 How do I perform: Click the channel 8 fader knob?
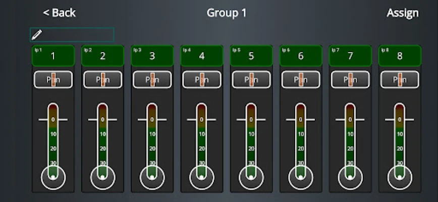point(400,177)
